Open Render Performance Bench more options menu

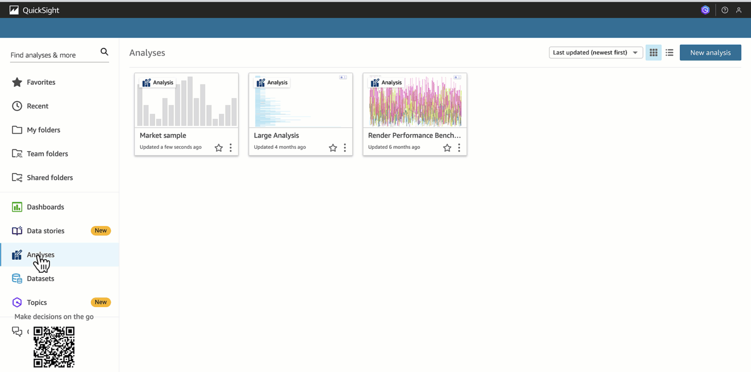click(x=459, y=148)
